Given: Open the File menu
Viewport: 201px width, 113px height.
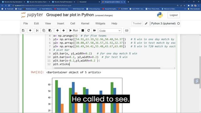Looking at the screenshot, I should (25, 24).
